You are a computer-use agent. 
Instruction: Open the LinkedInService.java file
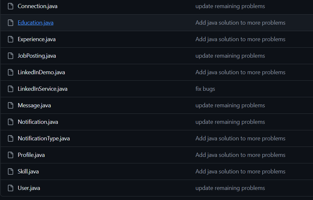pyautogui.click(x=42, y=89)
